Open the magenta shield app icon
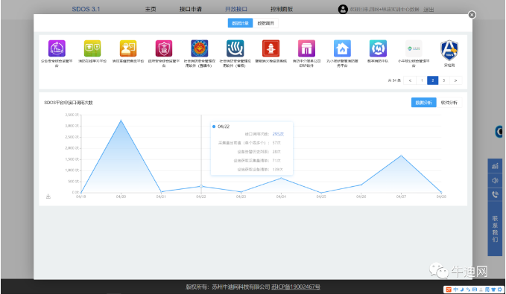Viewport: 506px width, 294px height. click(164, 48)
